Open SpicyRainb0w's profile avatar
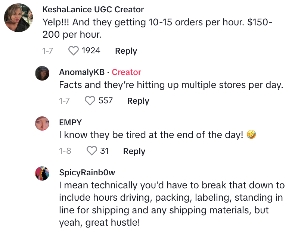The width and height of the screenshot is (295, 232). coord(42,173)
